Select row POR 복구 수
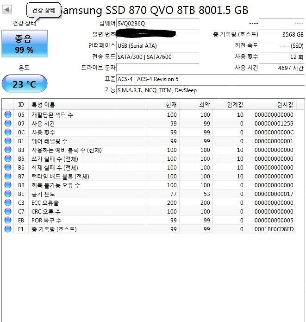The height and width of the screenshot is (322, 306). pos(150,221)
